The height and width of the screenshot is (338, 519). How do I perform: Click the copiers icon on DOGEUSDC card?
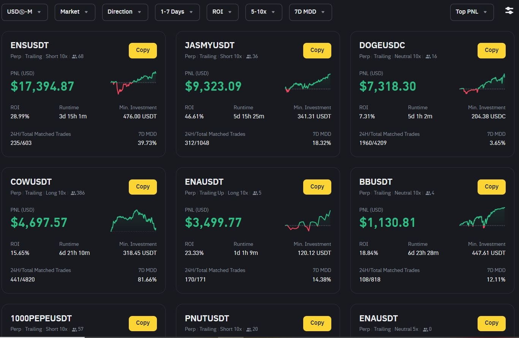click(428, 57)
